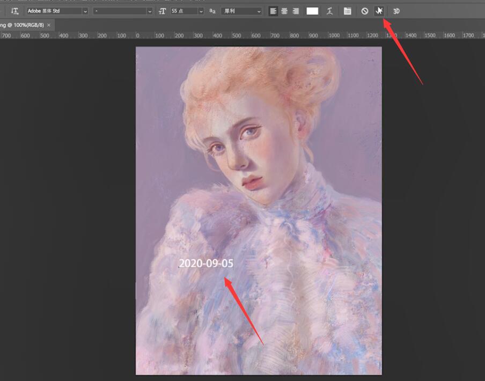Open the Create Warped Text dialog
Screen dimensions: 485x381
click(330, 11)
